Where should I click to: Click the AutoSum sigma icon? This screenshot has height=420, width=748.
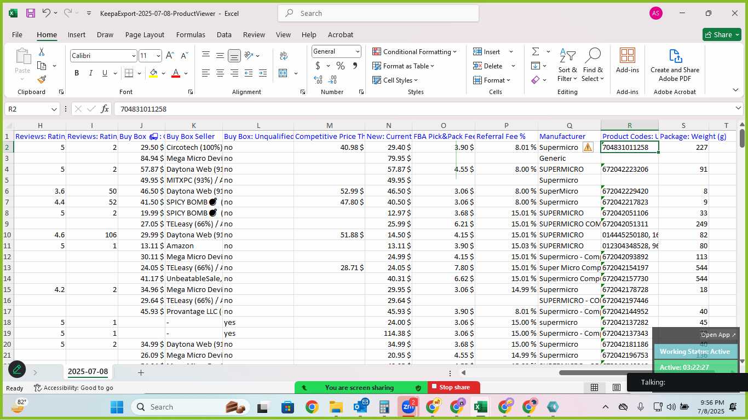point(536,51)
